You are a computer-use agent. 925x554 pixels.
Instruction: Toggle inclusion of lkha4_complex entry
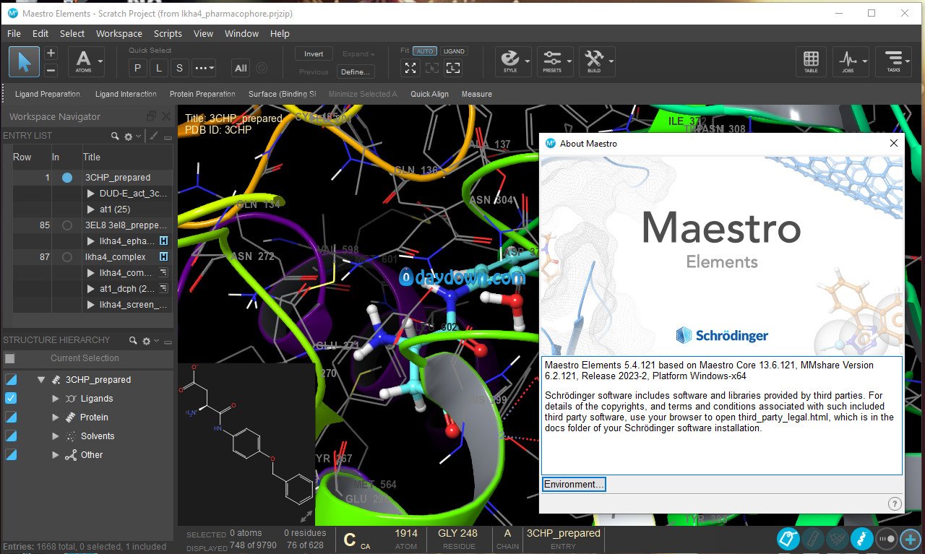[67, 257]
